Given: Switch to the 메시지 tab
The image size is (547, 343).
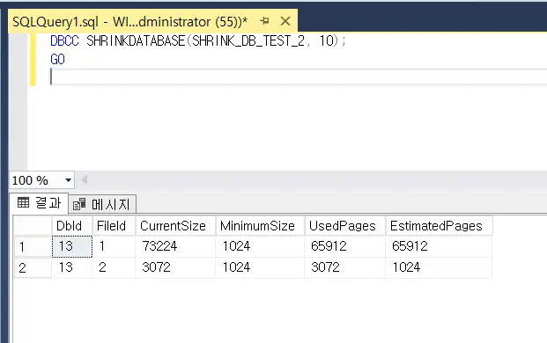Looking at the screenshot, I should (x=102, y=204).
